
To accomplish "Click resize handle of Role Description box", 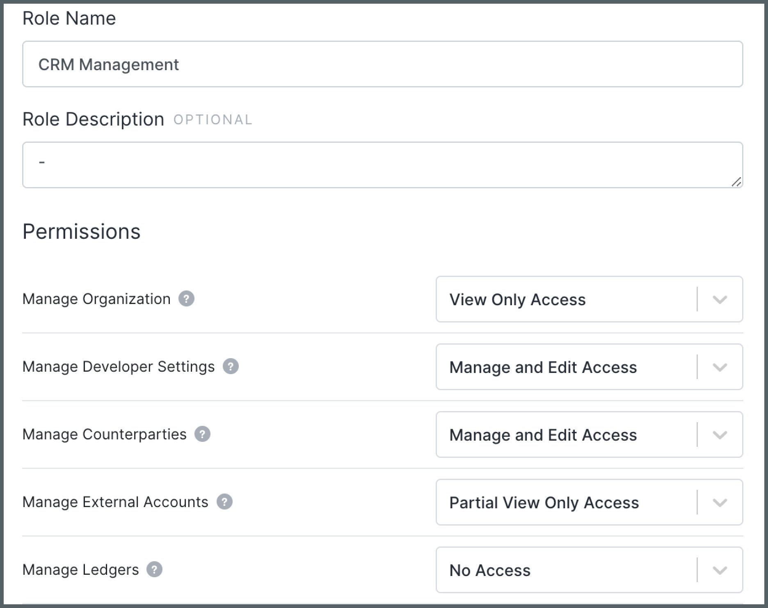I will [736, 182].
